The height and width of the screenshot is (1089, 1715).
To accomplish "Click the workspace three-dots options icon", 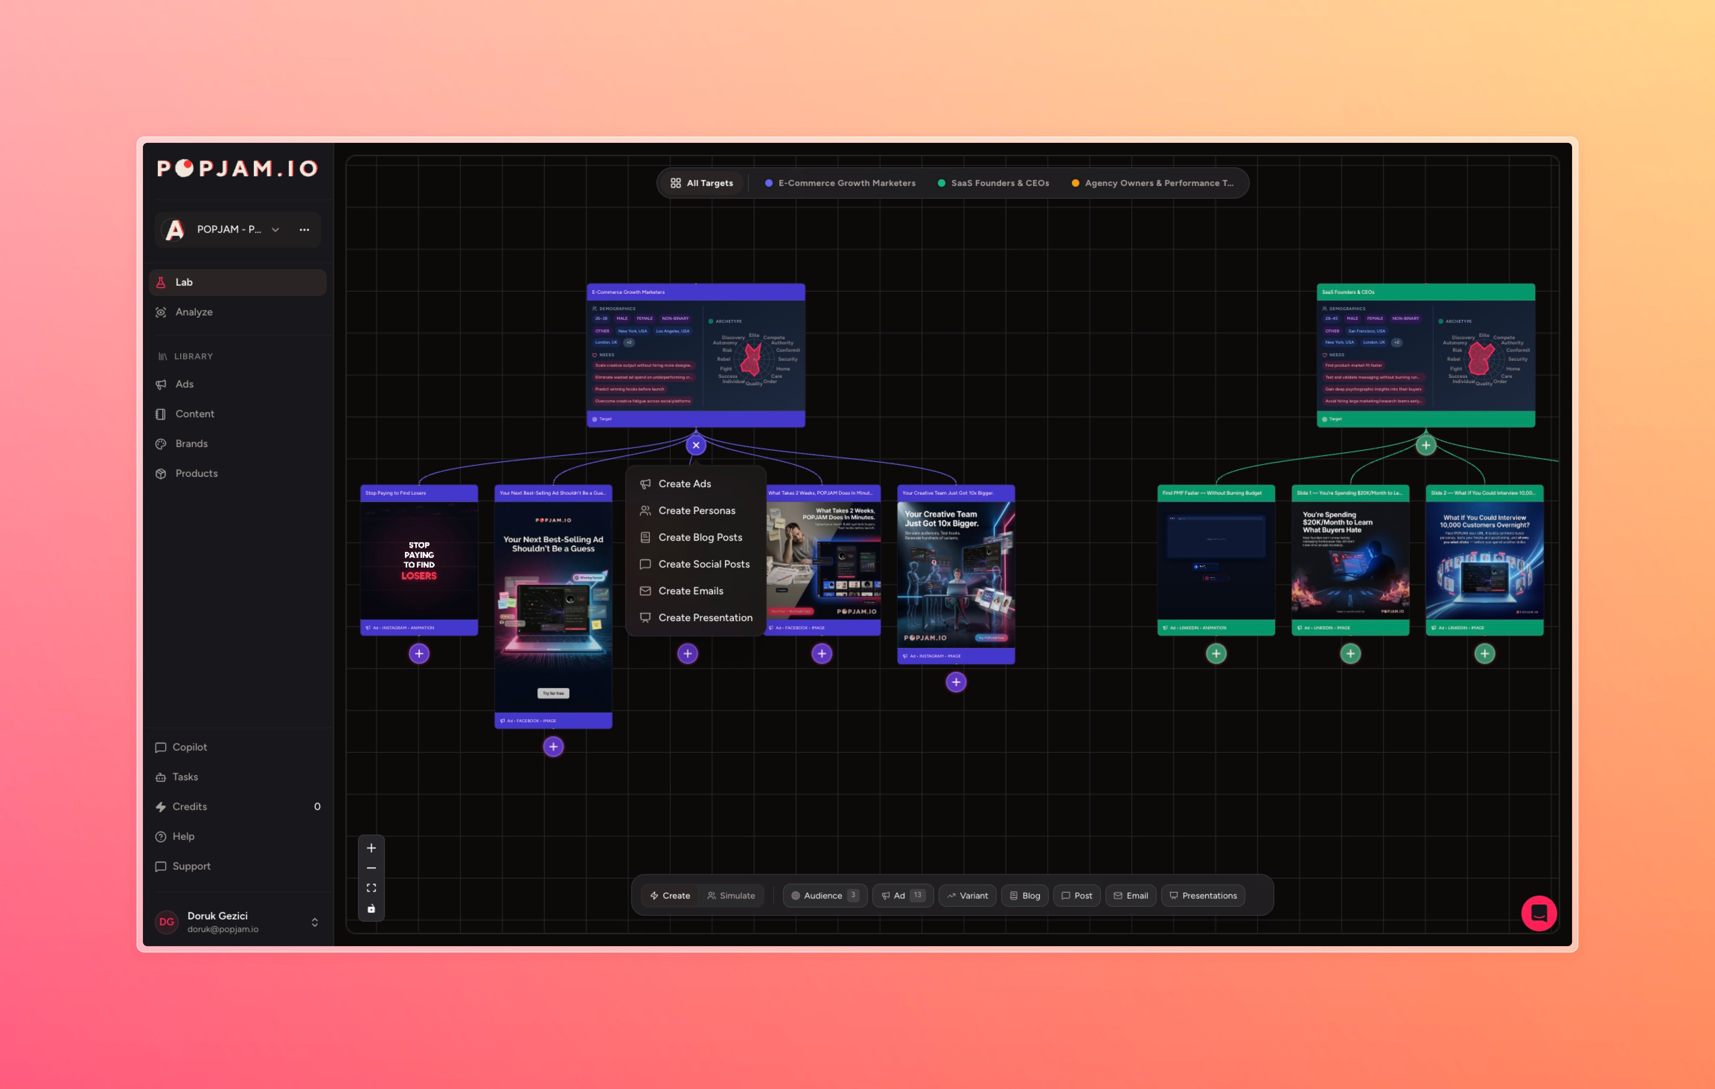I will pyautogui.click(x=304, y=229).
